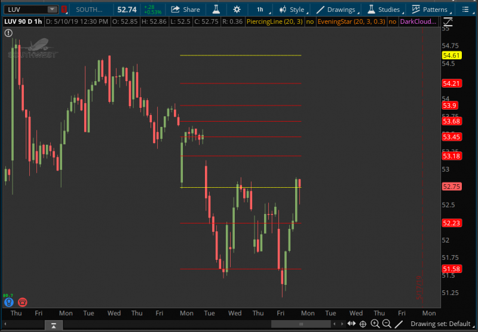478x332 pixels.
Task: Open the chart settings gear icon
Action: [237, 10]
